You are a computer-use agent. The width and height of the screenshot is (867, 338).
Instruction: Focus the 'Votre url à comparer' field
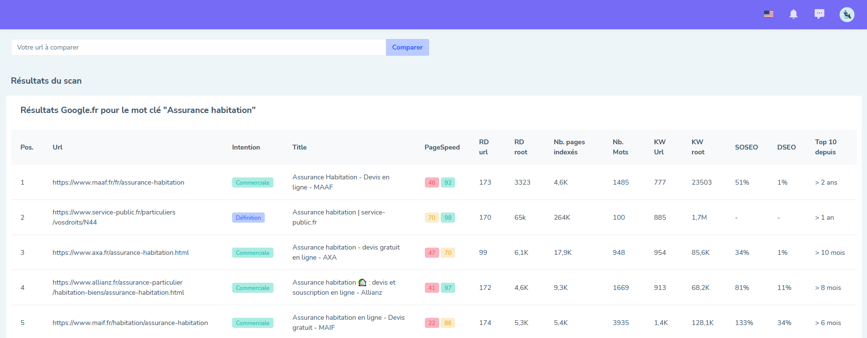(x=198, y=47)
